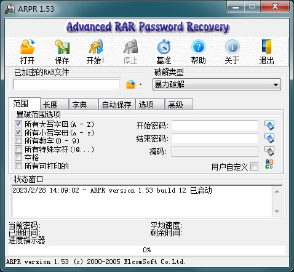Viewport: 294px width, 272px height.
Task: Open the 关于 about info icon
Action: (x=232, y=47)
